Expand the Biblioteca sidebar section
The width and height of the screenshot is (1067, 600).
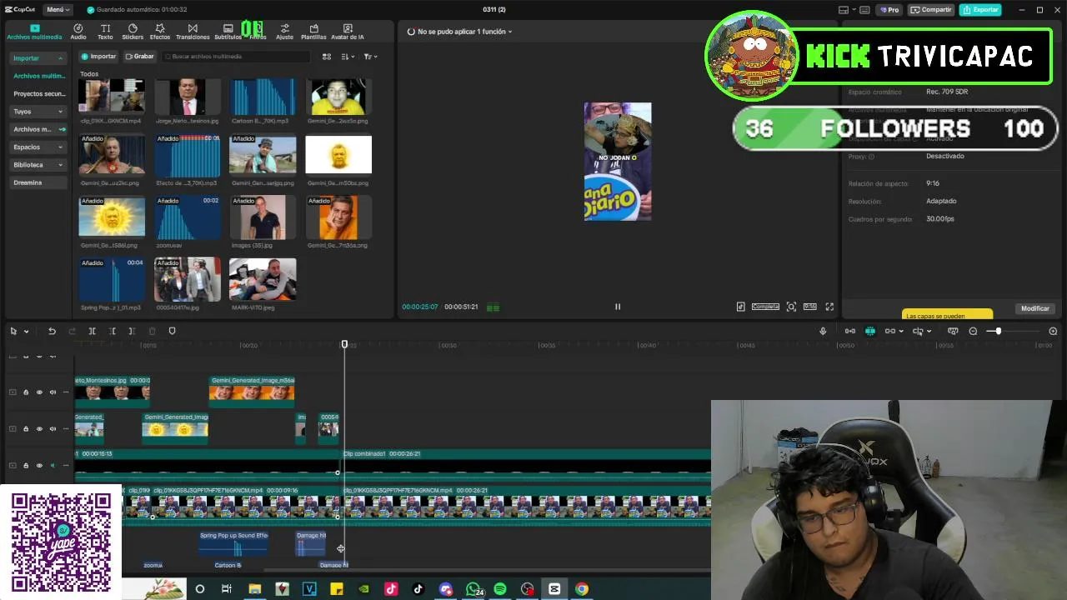point(38,165)
